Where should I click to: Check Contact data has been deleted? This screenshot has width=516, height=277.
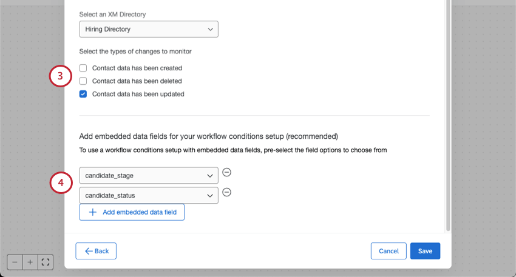pos(83,81)
